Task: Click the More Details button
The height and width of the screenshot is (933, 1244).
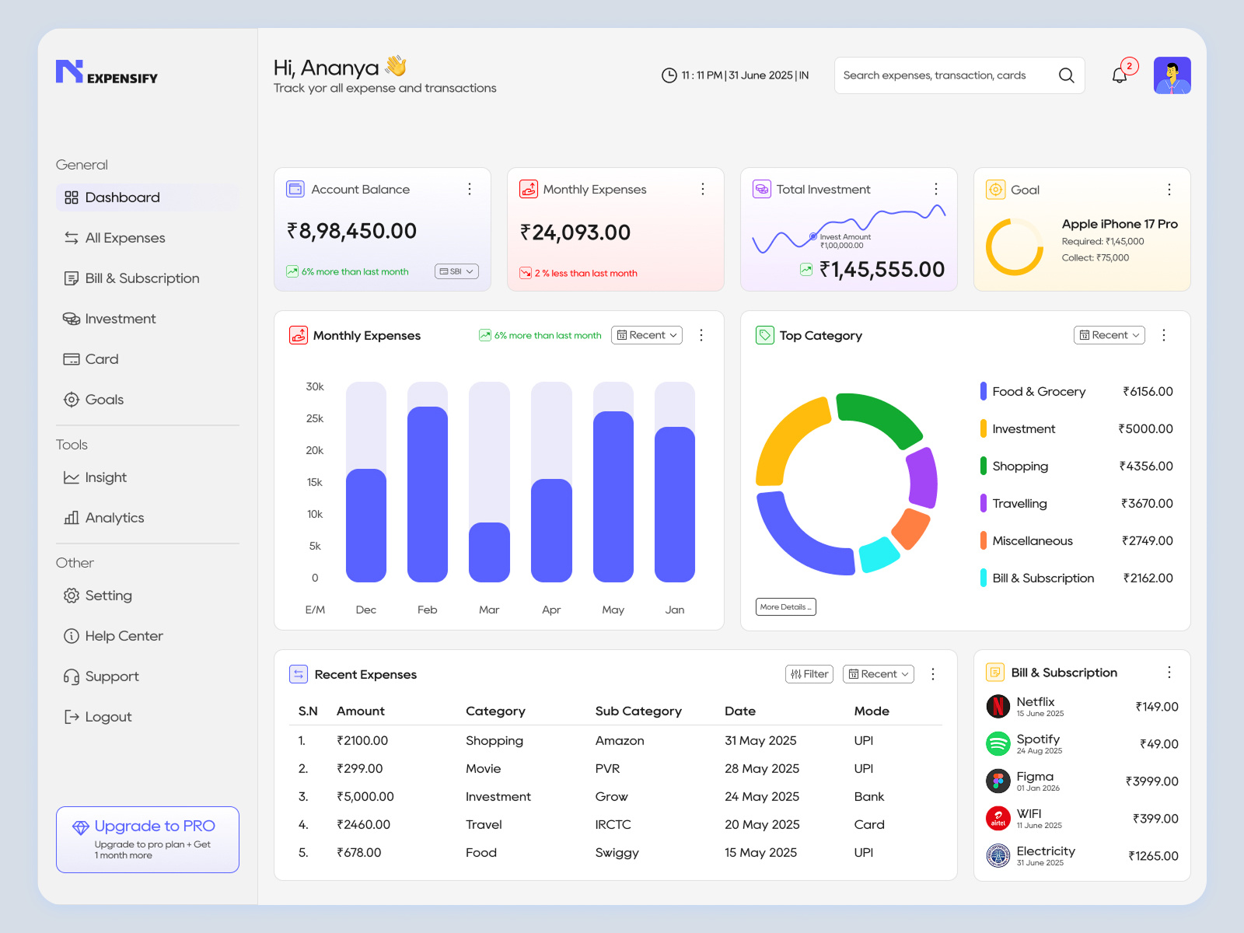Action: pos(786,607)
